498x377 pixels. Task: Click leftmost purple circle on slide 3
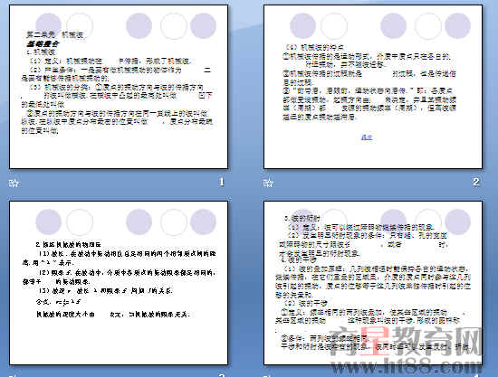48,221
